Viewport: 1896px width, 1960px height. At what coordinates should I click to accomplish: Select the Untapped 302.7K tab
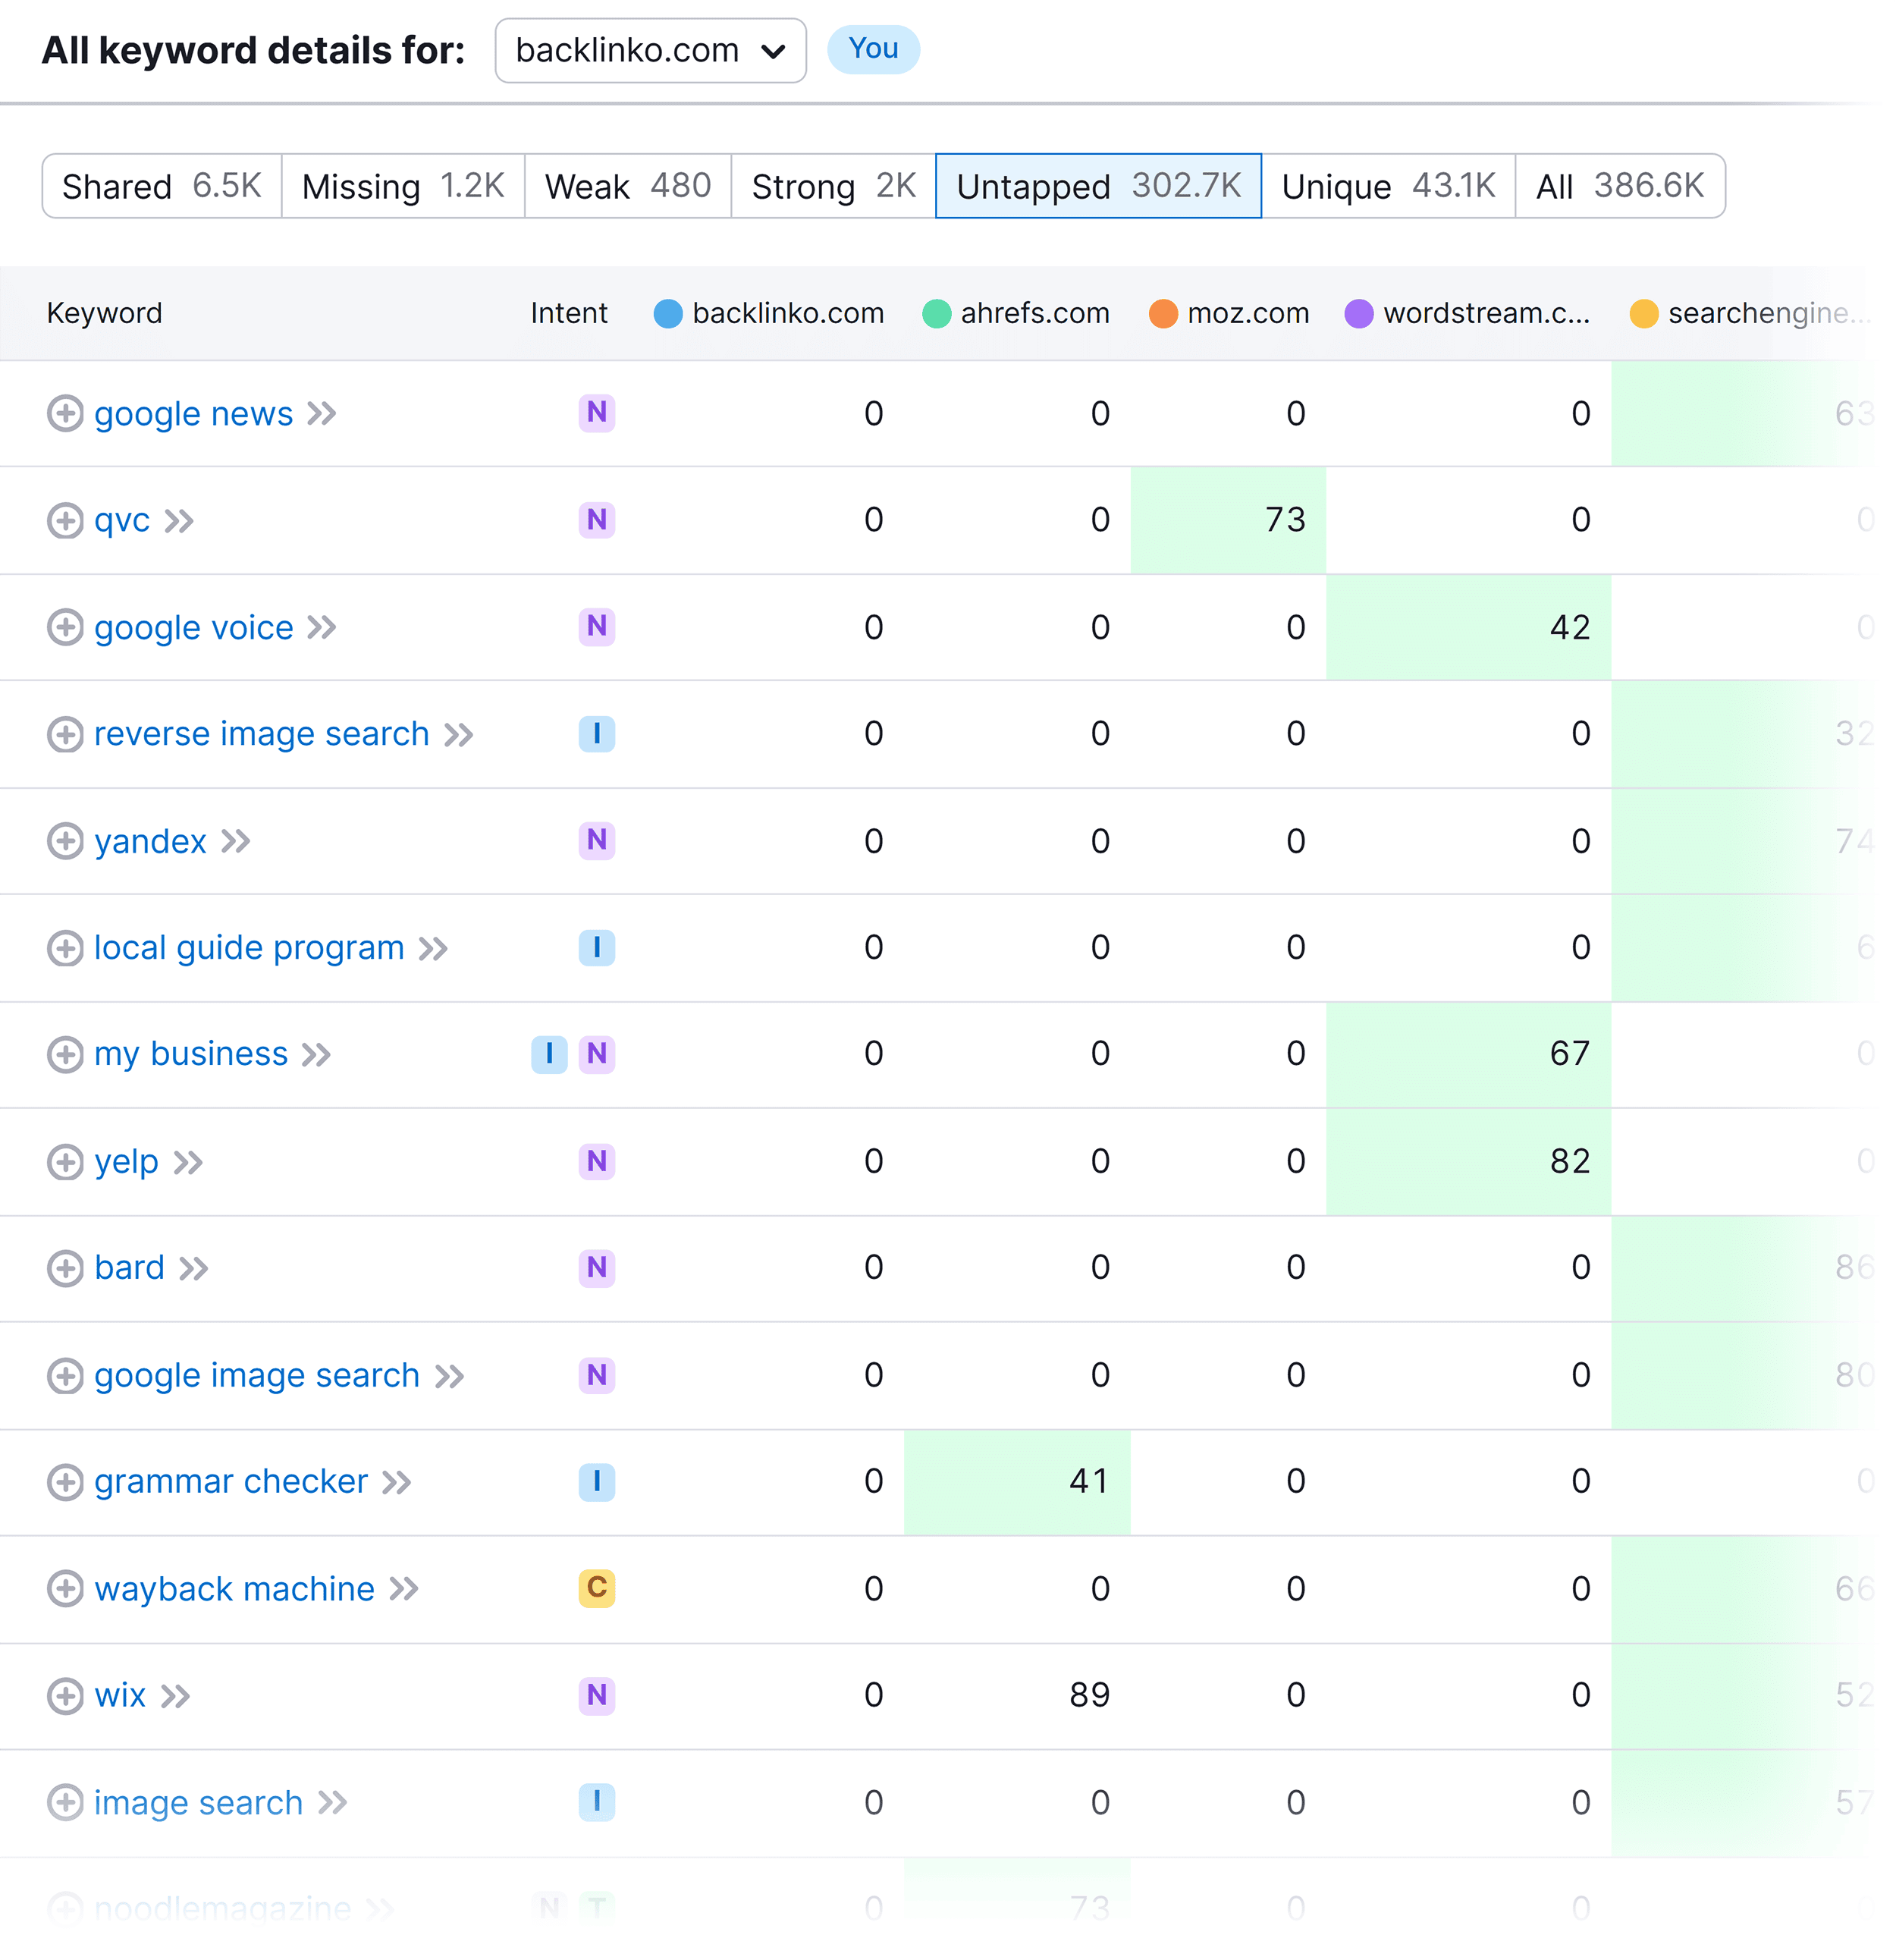(1099, 186)
